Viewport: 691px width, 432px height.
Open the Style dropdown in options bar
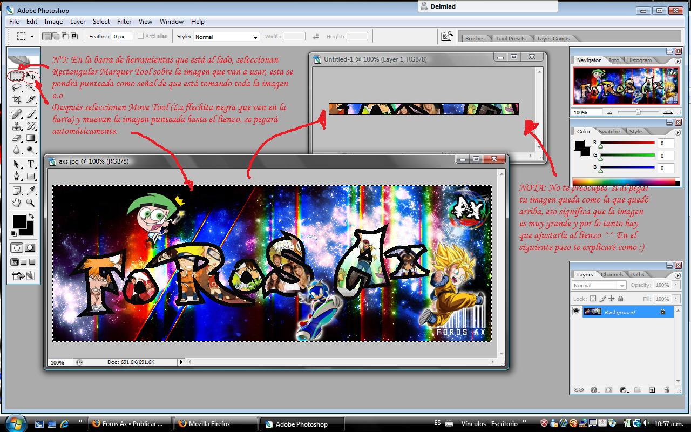point(226,37)
